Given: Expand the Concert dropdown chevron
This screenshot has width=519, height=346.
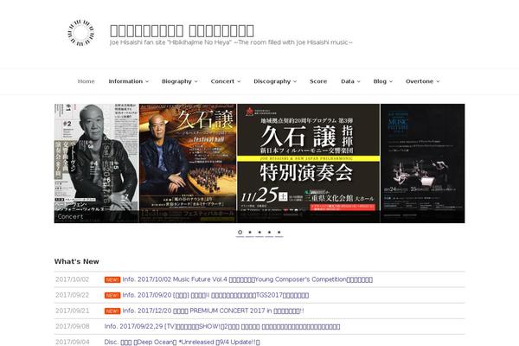Looking at the screenshot, I should click(239, 82).
